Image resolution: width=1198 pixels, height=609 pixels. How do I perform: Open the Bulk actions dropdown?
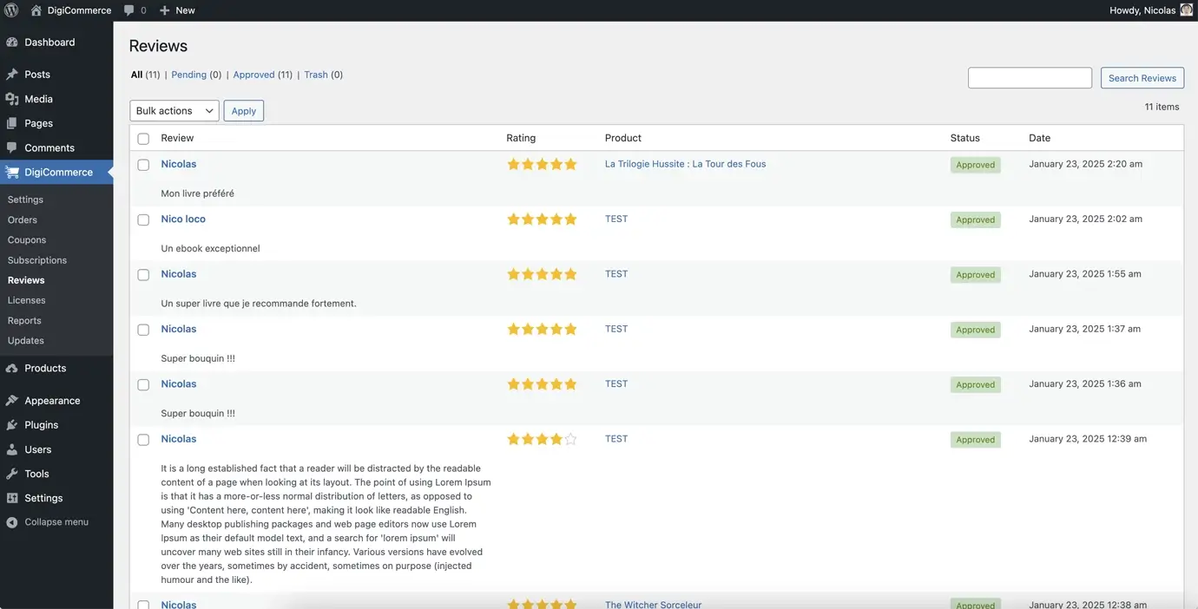tap(174, 111)
